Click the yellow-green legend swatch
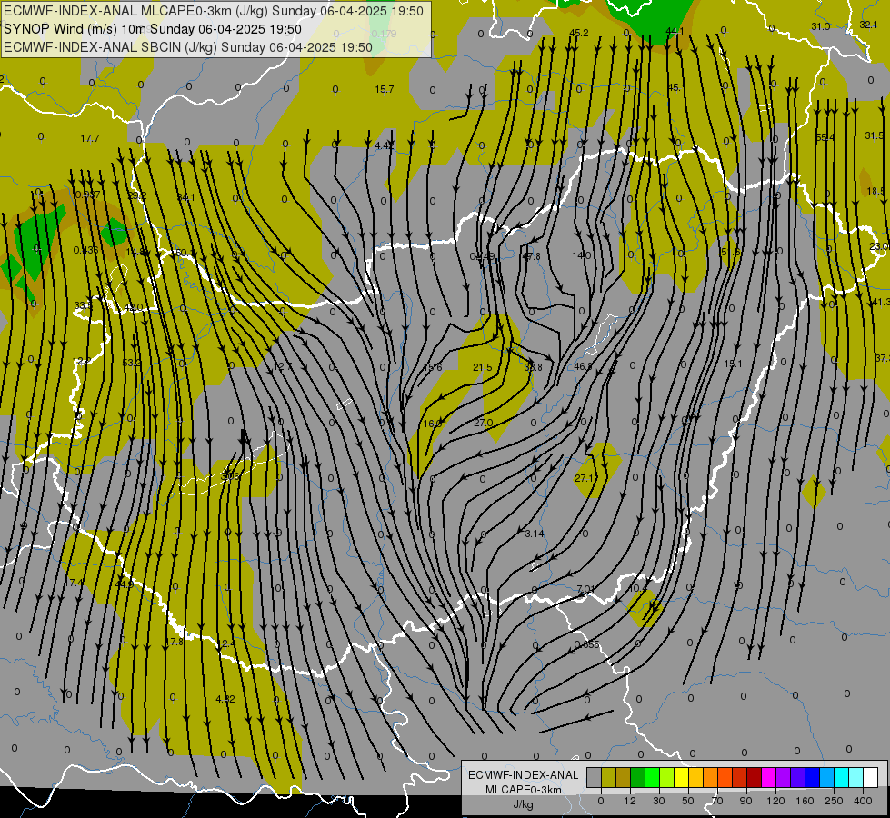This screenshot has height=818, width=890. [667, 777]
